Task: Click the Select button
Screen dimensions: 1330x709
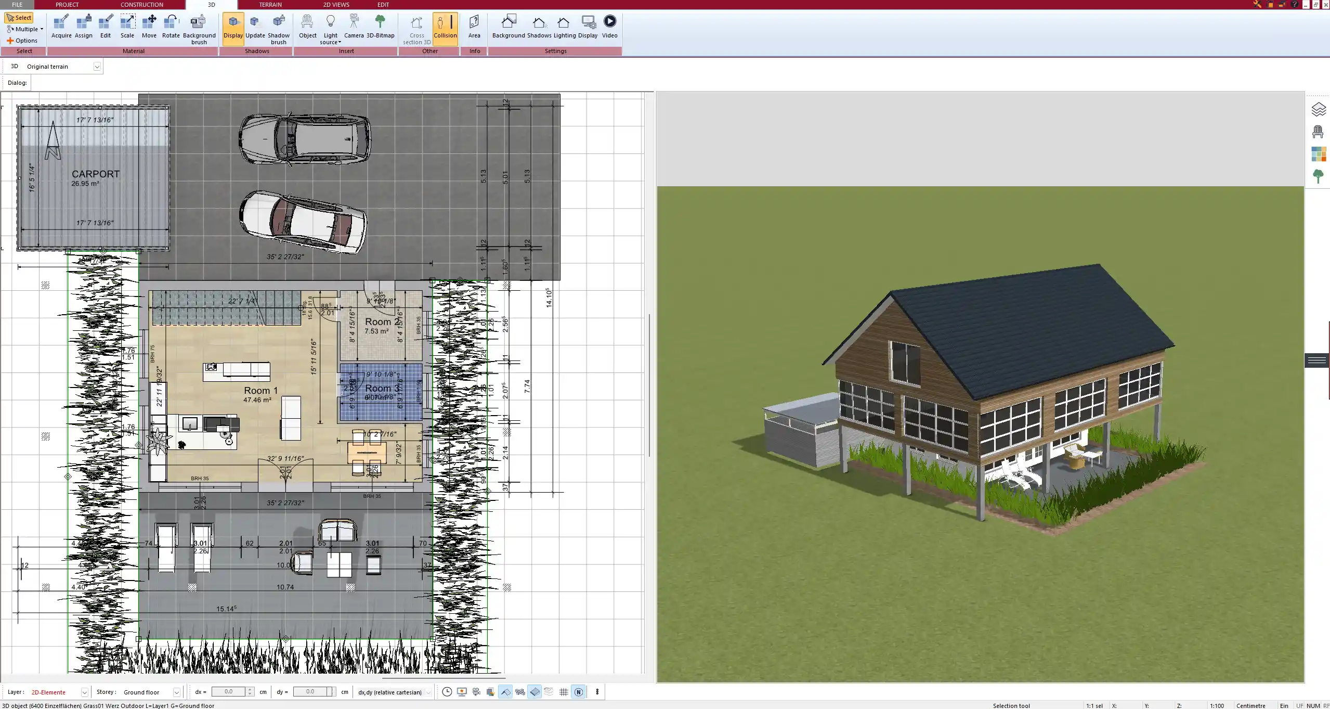Action: coord(19,18)
